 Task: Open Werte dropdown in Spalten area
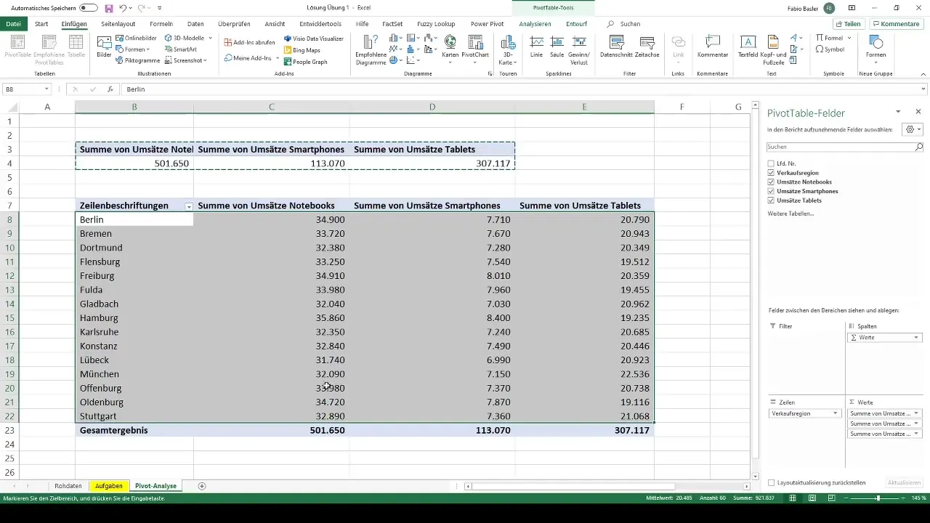click(x=916, y=338)
